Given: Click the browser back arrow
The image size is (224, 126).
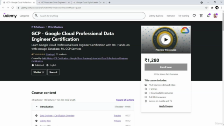Looking at the screenshot, I should (x=3, y=8).
